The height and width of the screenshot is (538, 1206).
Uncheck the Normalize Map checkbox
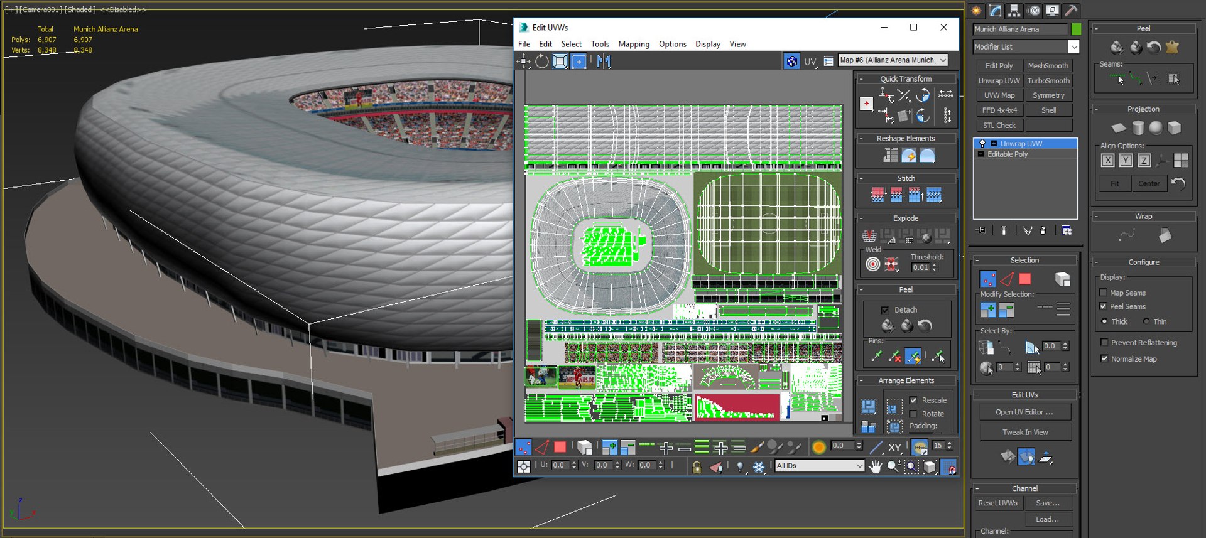pyautogui.click(x=1104, y=358)
